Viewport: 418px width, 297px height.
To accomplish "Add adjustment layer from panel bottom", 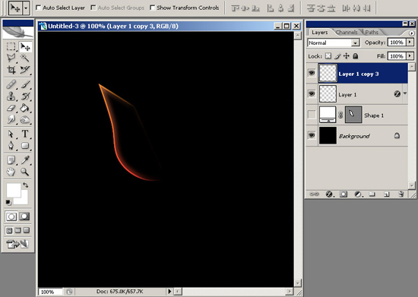I will (x=358, y=194).
